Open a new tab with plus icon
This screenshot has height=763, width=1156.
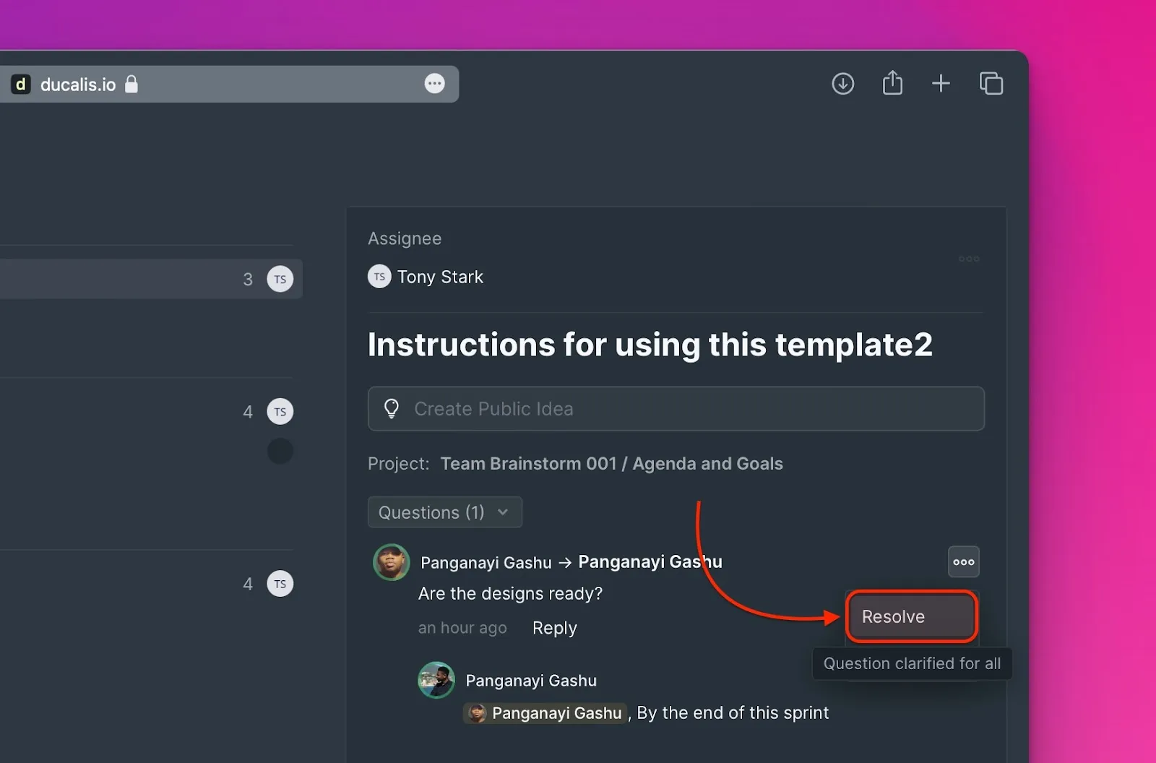click(x=941, y=84)
